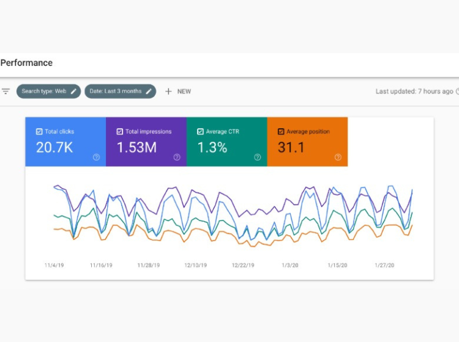459x342 pixels.
Task: Open the 'Search type: Web' filter chip
Action: (44, 92)
